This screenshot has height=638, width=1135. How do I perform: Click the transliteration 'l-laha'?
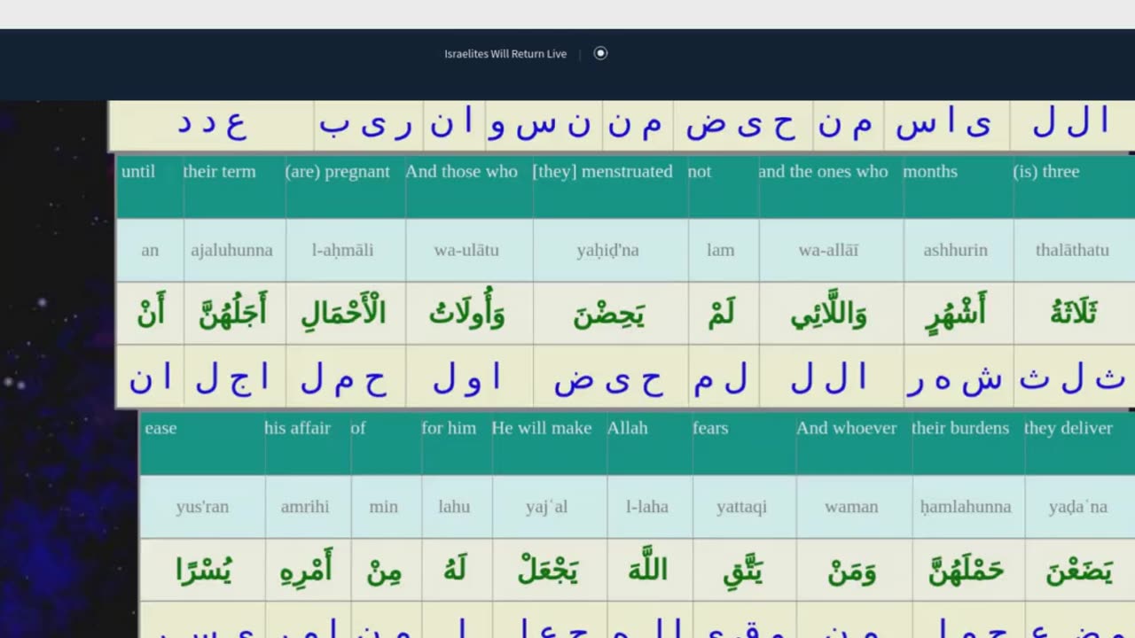[647, 507]
